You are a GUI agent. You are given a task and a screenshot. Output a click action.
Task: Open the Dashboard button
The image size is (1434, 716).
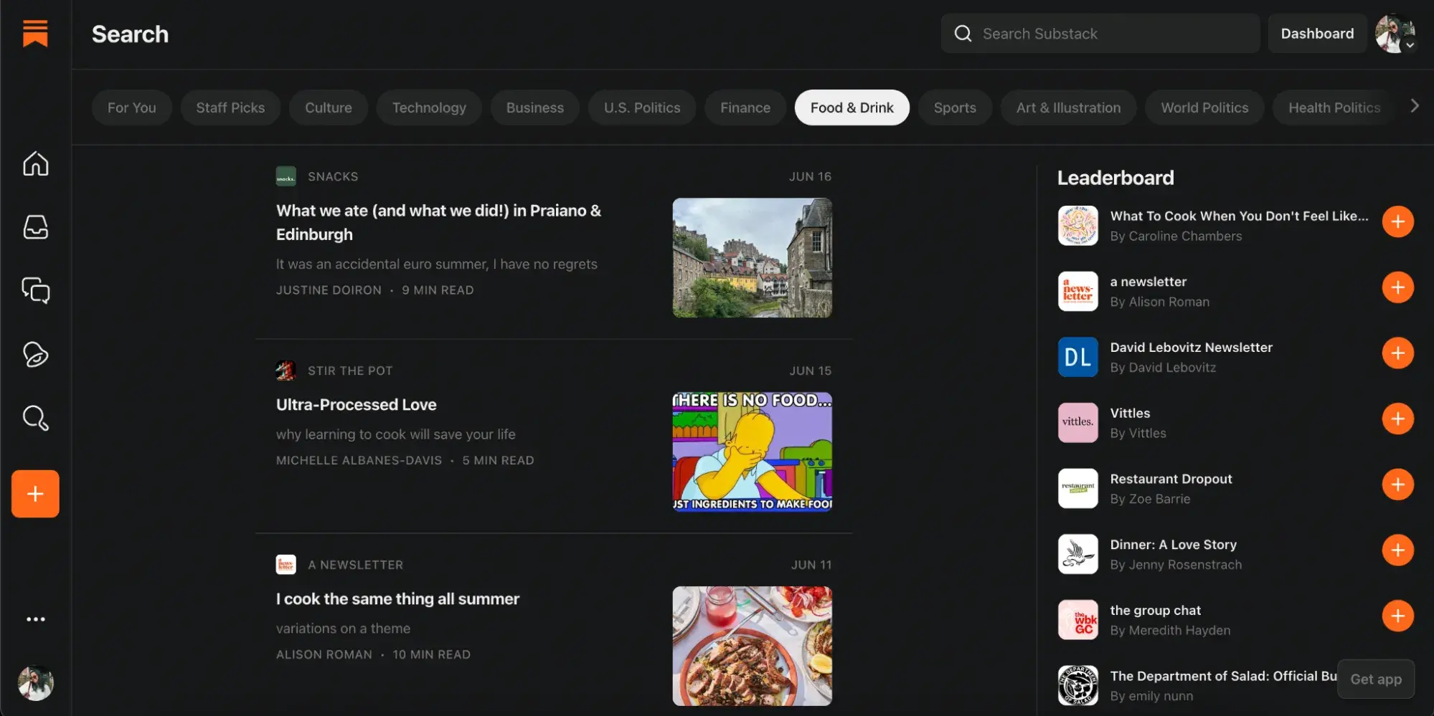click(x=1317, y=34)
